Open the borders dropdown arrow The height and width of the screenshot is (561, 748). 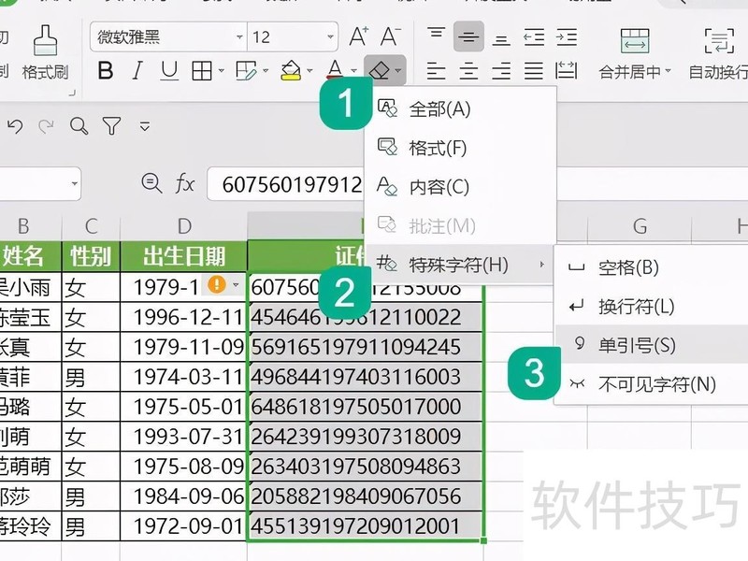[222, 71]
